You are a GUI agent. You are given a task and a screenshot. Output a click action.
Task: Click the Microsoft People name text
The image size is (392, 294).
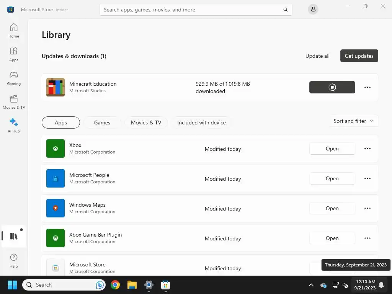[x=89, y=175]
